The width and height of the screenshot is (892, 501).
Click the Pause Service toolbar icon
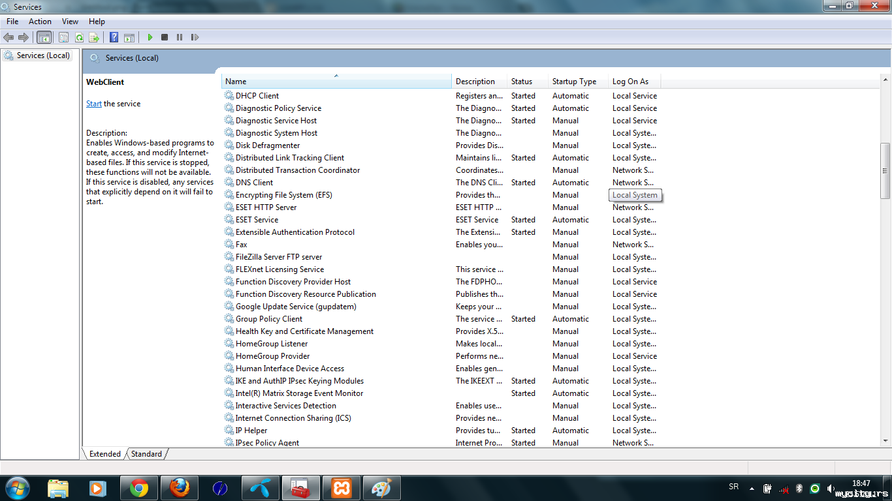(x=180, y=37)
